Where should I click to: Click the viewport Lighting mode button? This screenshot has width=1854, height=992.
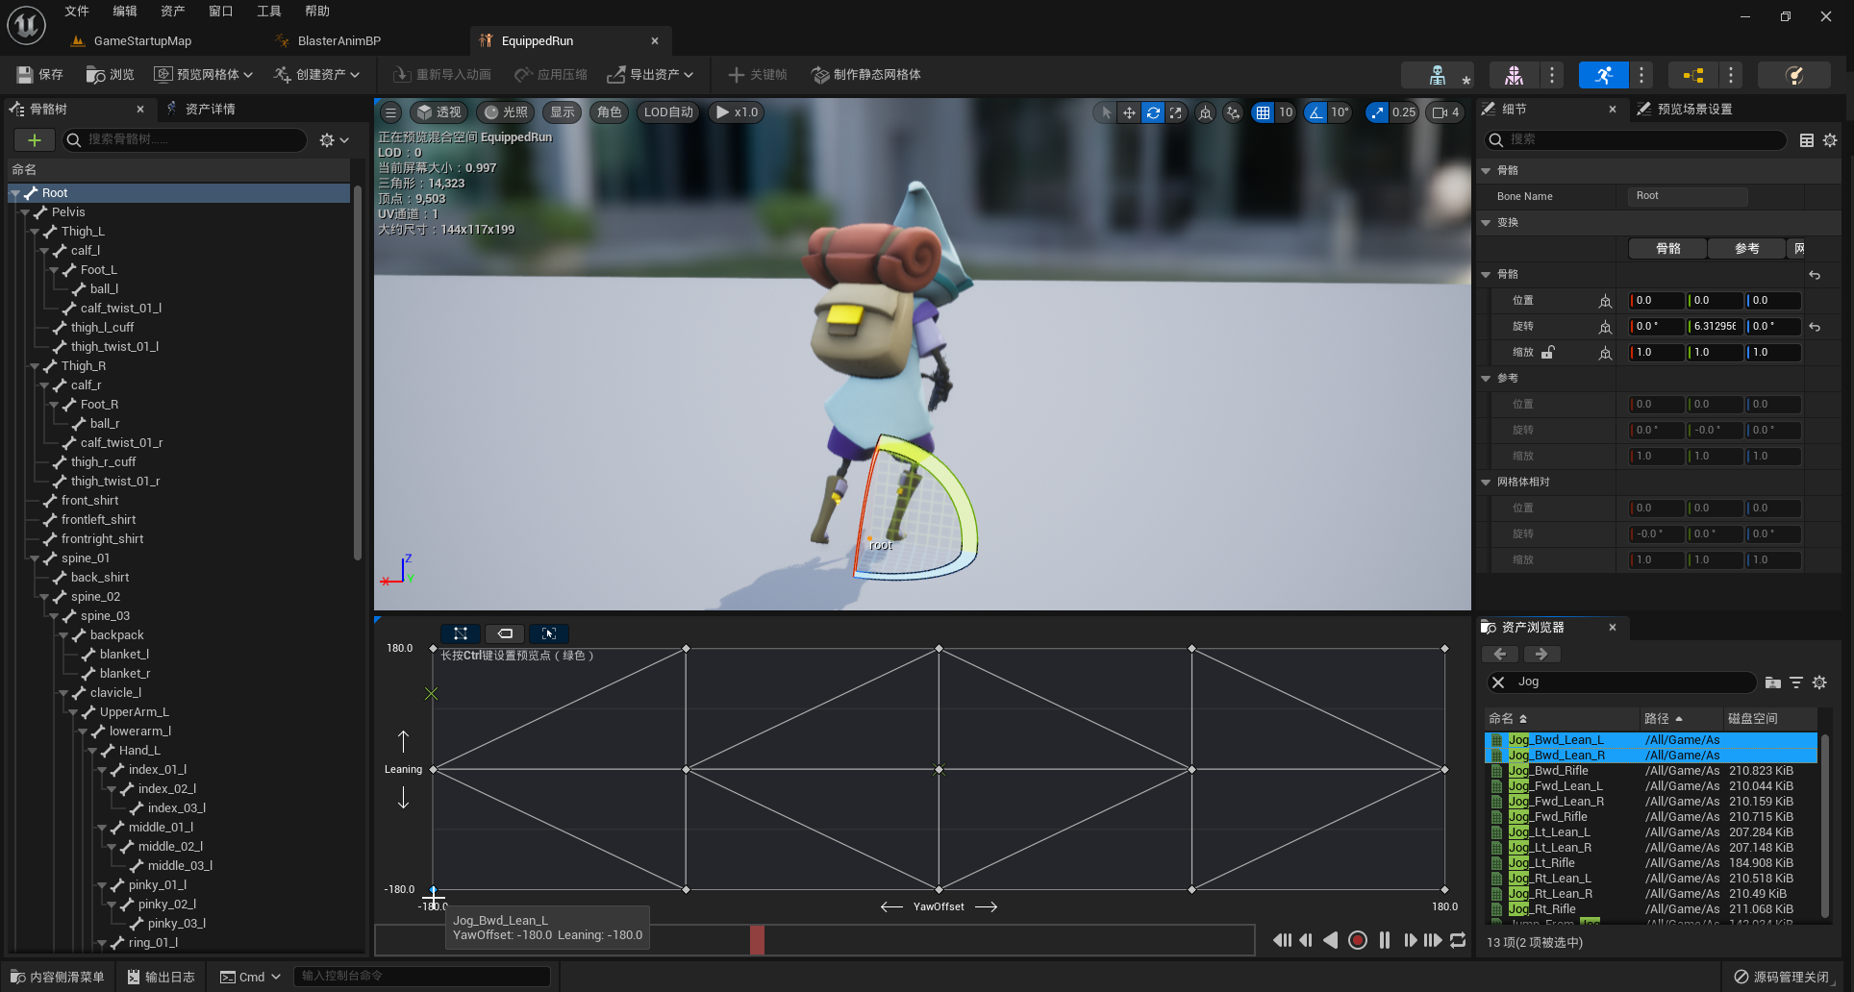click(506, 112)
